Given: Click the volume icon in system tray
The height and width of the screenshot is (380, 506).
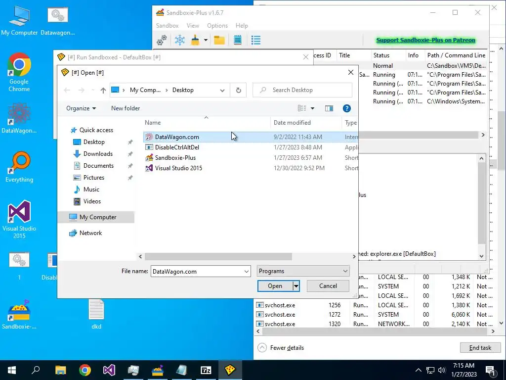Looking at the screenshot, I should [x=442, y=370].
